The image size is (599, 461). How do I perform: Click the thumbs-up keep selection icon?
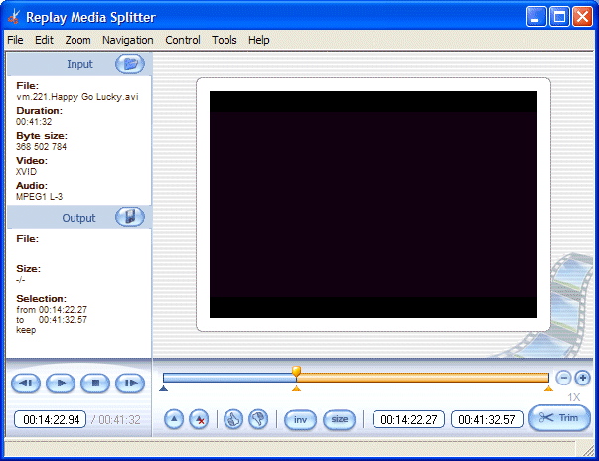pyautogui.click(x=233, y=419)
